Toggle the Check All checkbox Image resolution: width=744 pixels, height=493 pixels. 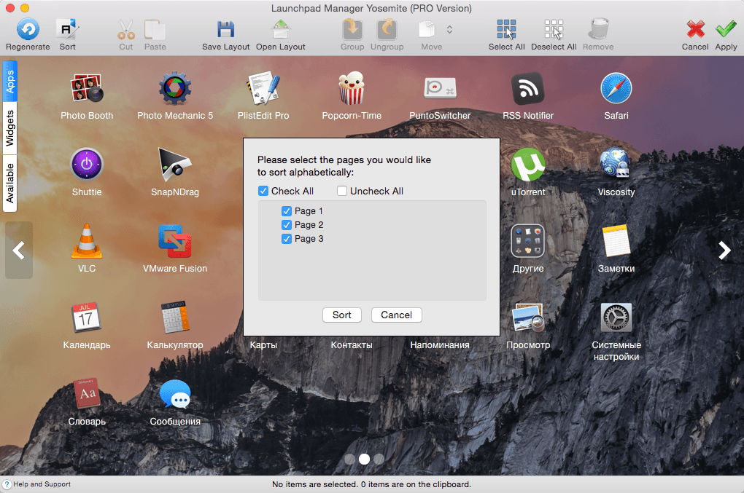click(x=263, y=191)
